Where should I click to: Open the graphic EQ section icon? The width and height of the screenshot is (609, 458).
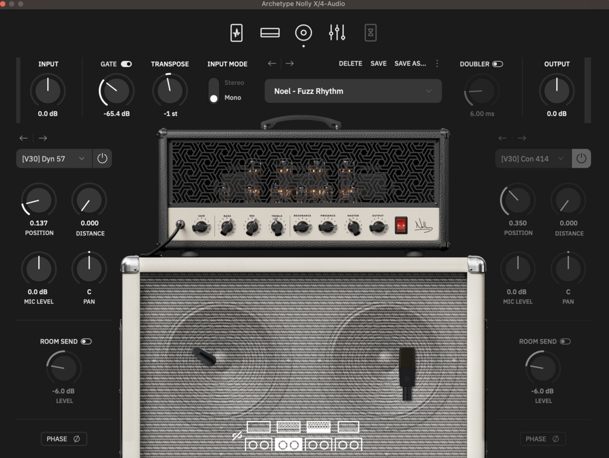[337, 33]
